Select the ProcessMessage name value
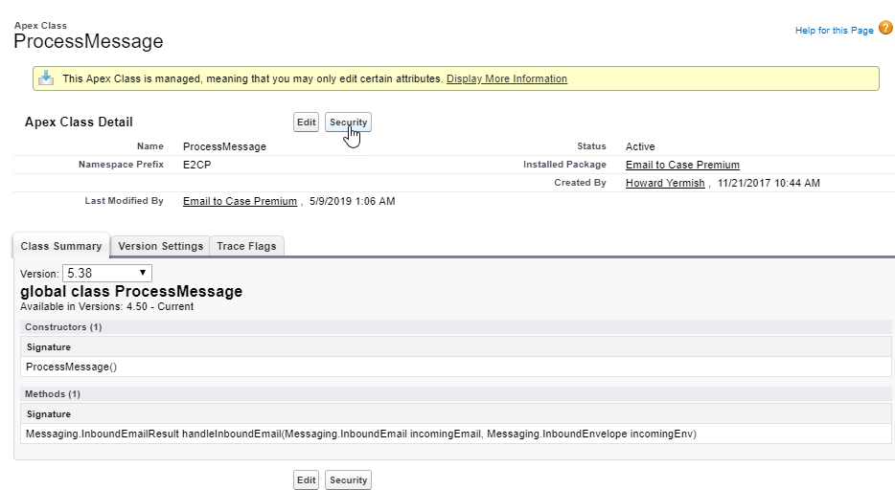The width and height of the screenshot is (895, 490). click(224, 146)
